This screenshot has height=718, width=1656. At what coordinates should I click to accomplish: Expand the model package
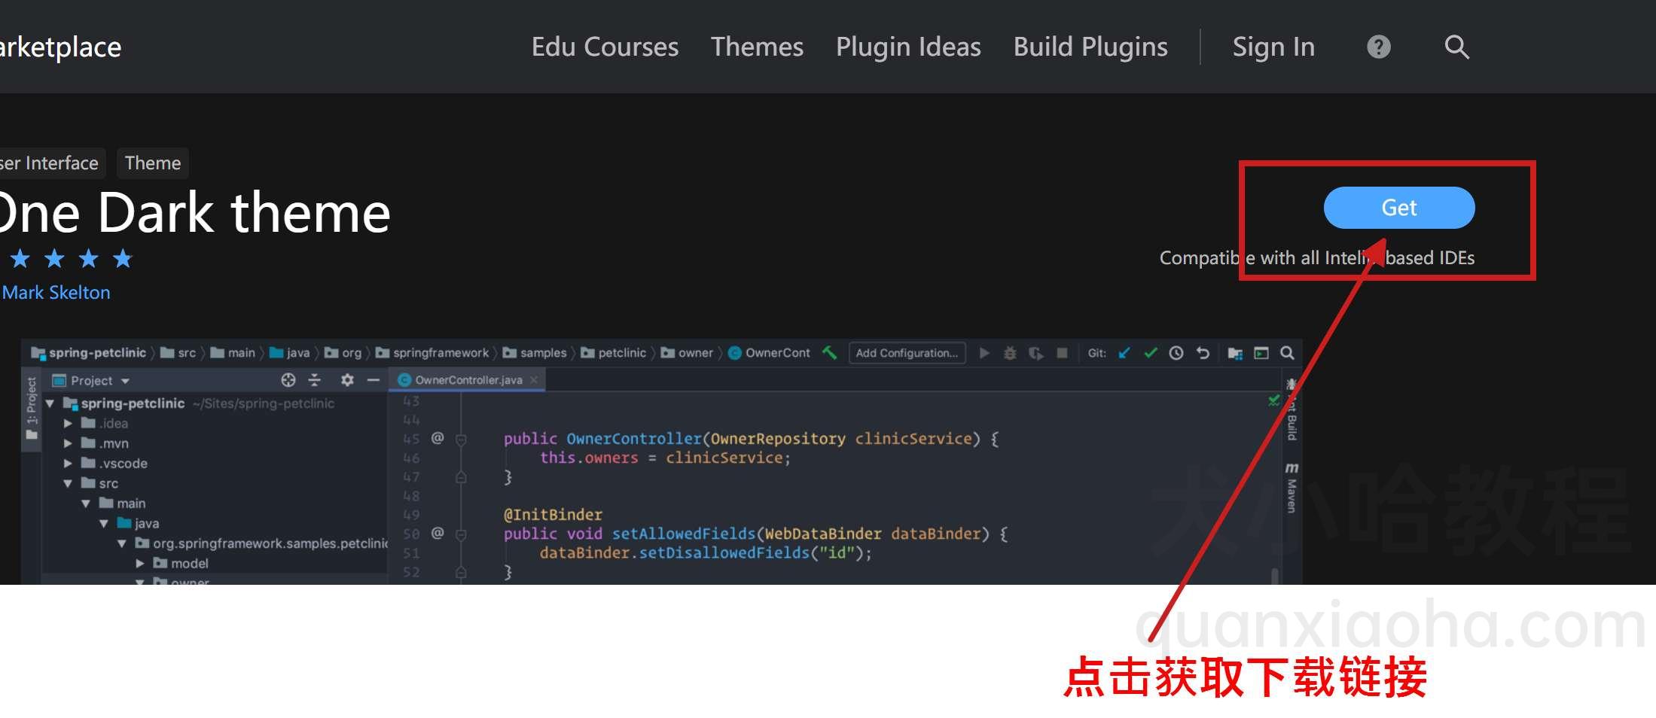pos(140,563)
